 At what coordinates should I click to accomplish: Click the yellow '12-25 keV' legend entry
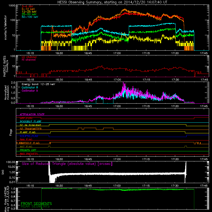(29, 12)
